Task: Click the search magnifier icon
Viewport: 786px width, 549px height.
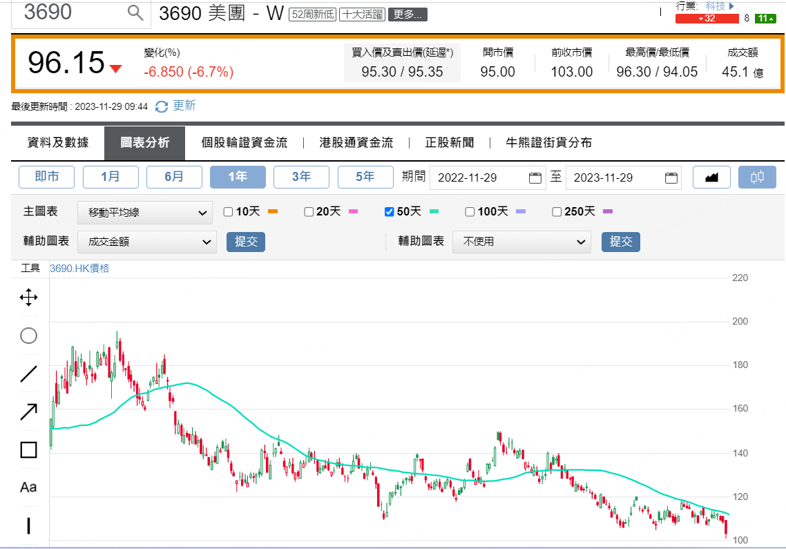Action: point(135,12)
